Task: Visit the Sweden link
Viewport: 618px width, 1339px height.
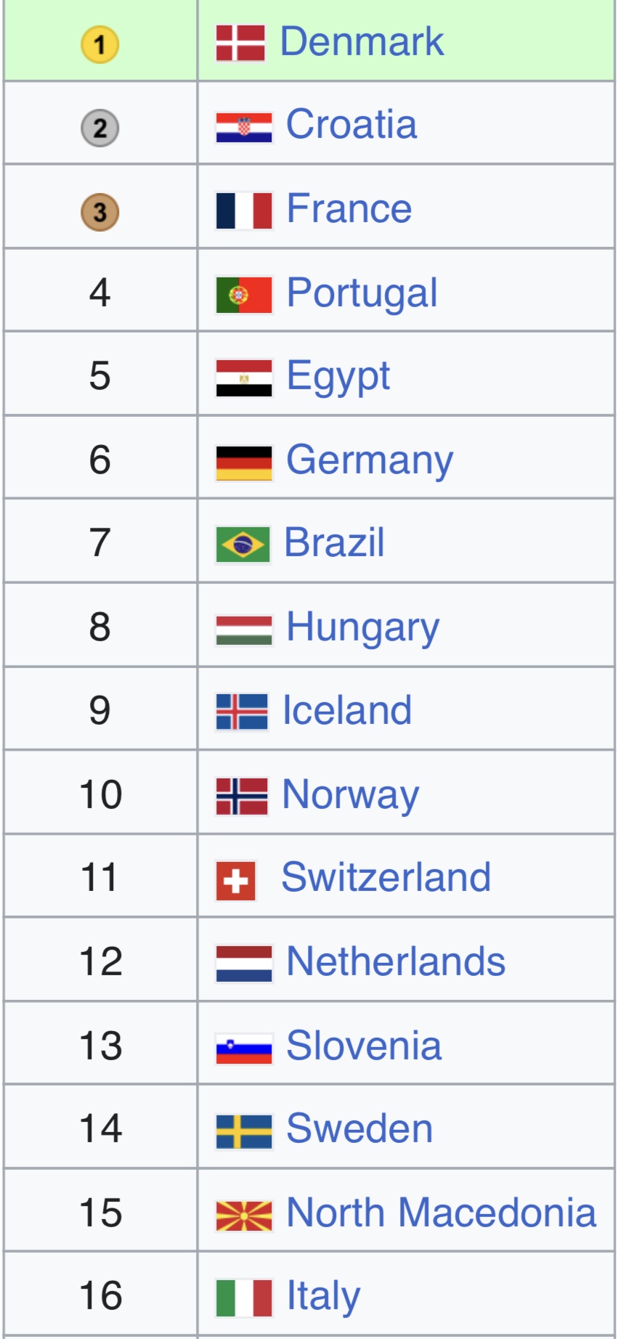Action: point(360,1128)
